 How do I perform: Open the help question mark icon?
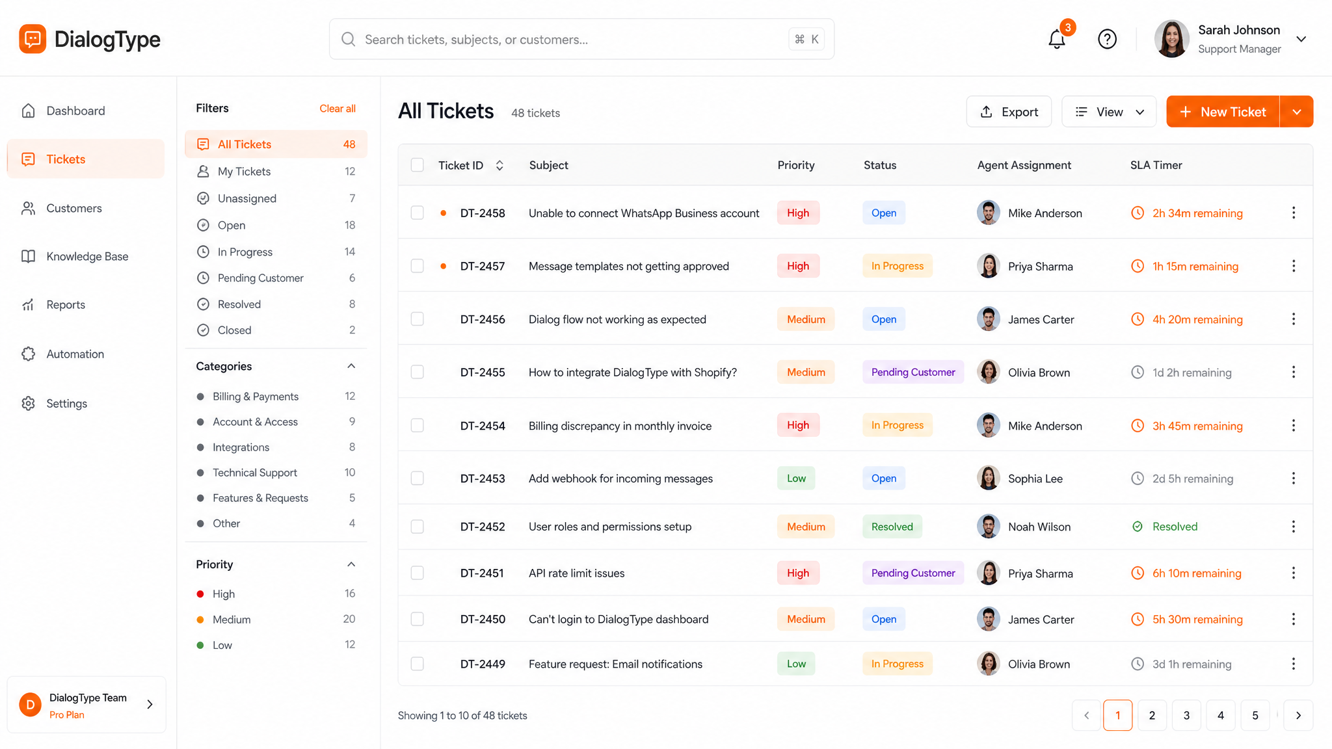click(x=1107, y=40)
